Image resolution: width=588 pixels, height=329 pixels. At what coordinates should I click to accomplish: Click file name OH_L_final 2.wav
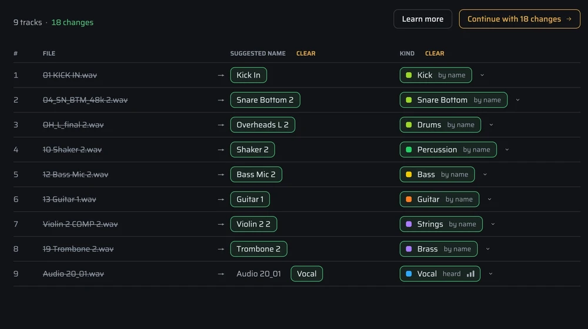tap(73, 125)
